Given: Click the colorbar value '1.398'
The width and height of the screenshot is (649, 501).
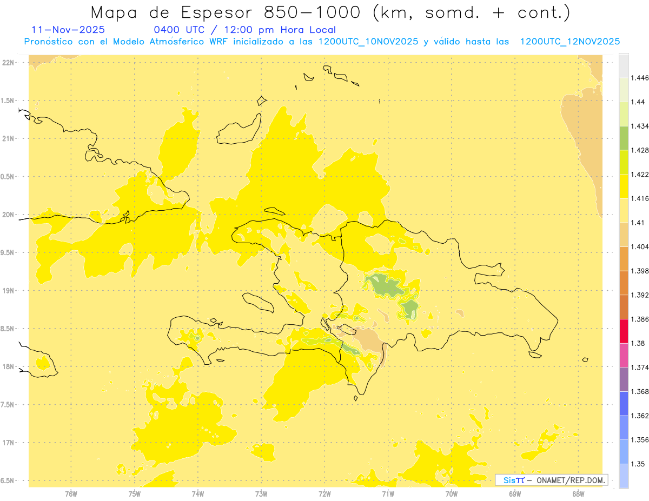Looking at the screenshot, I should point(640,271).
